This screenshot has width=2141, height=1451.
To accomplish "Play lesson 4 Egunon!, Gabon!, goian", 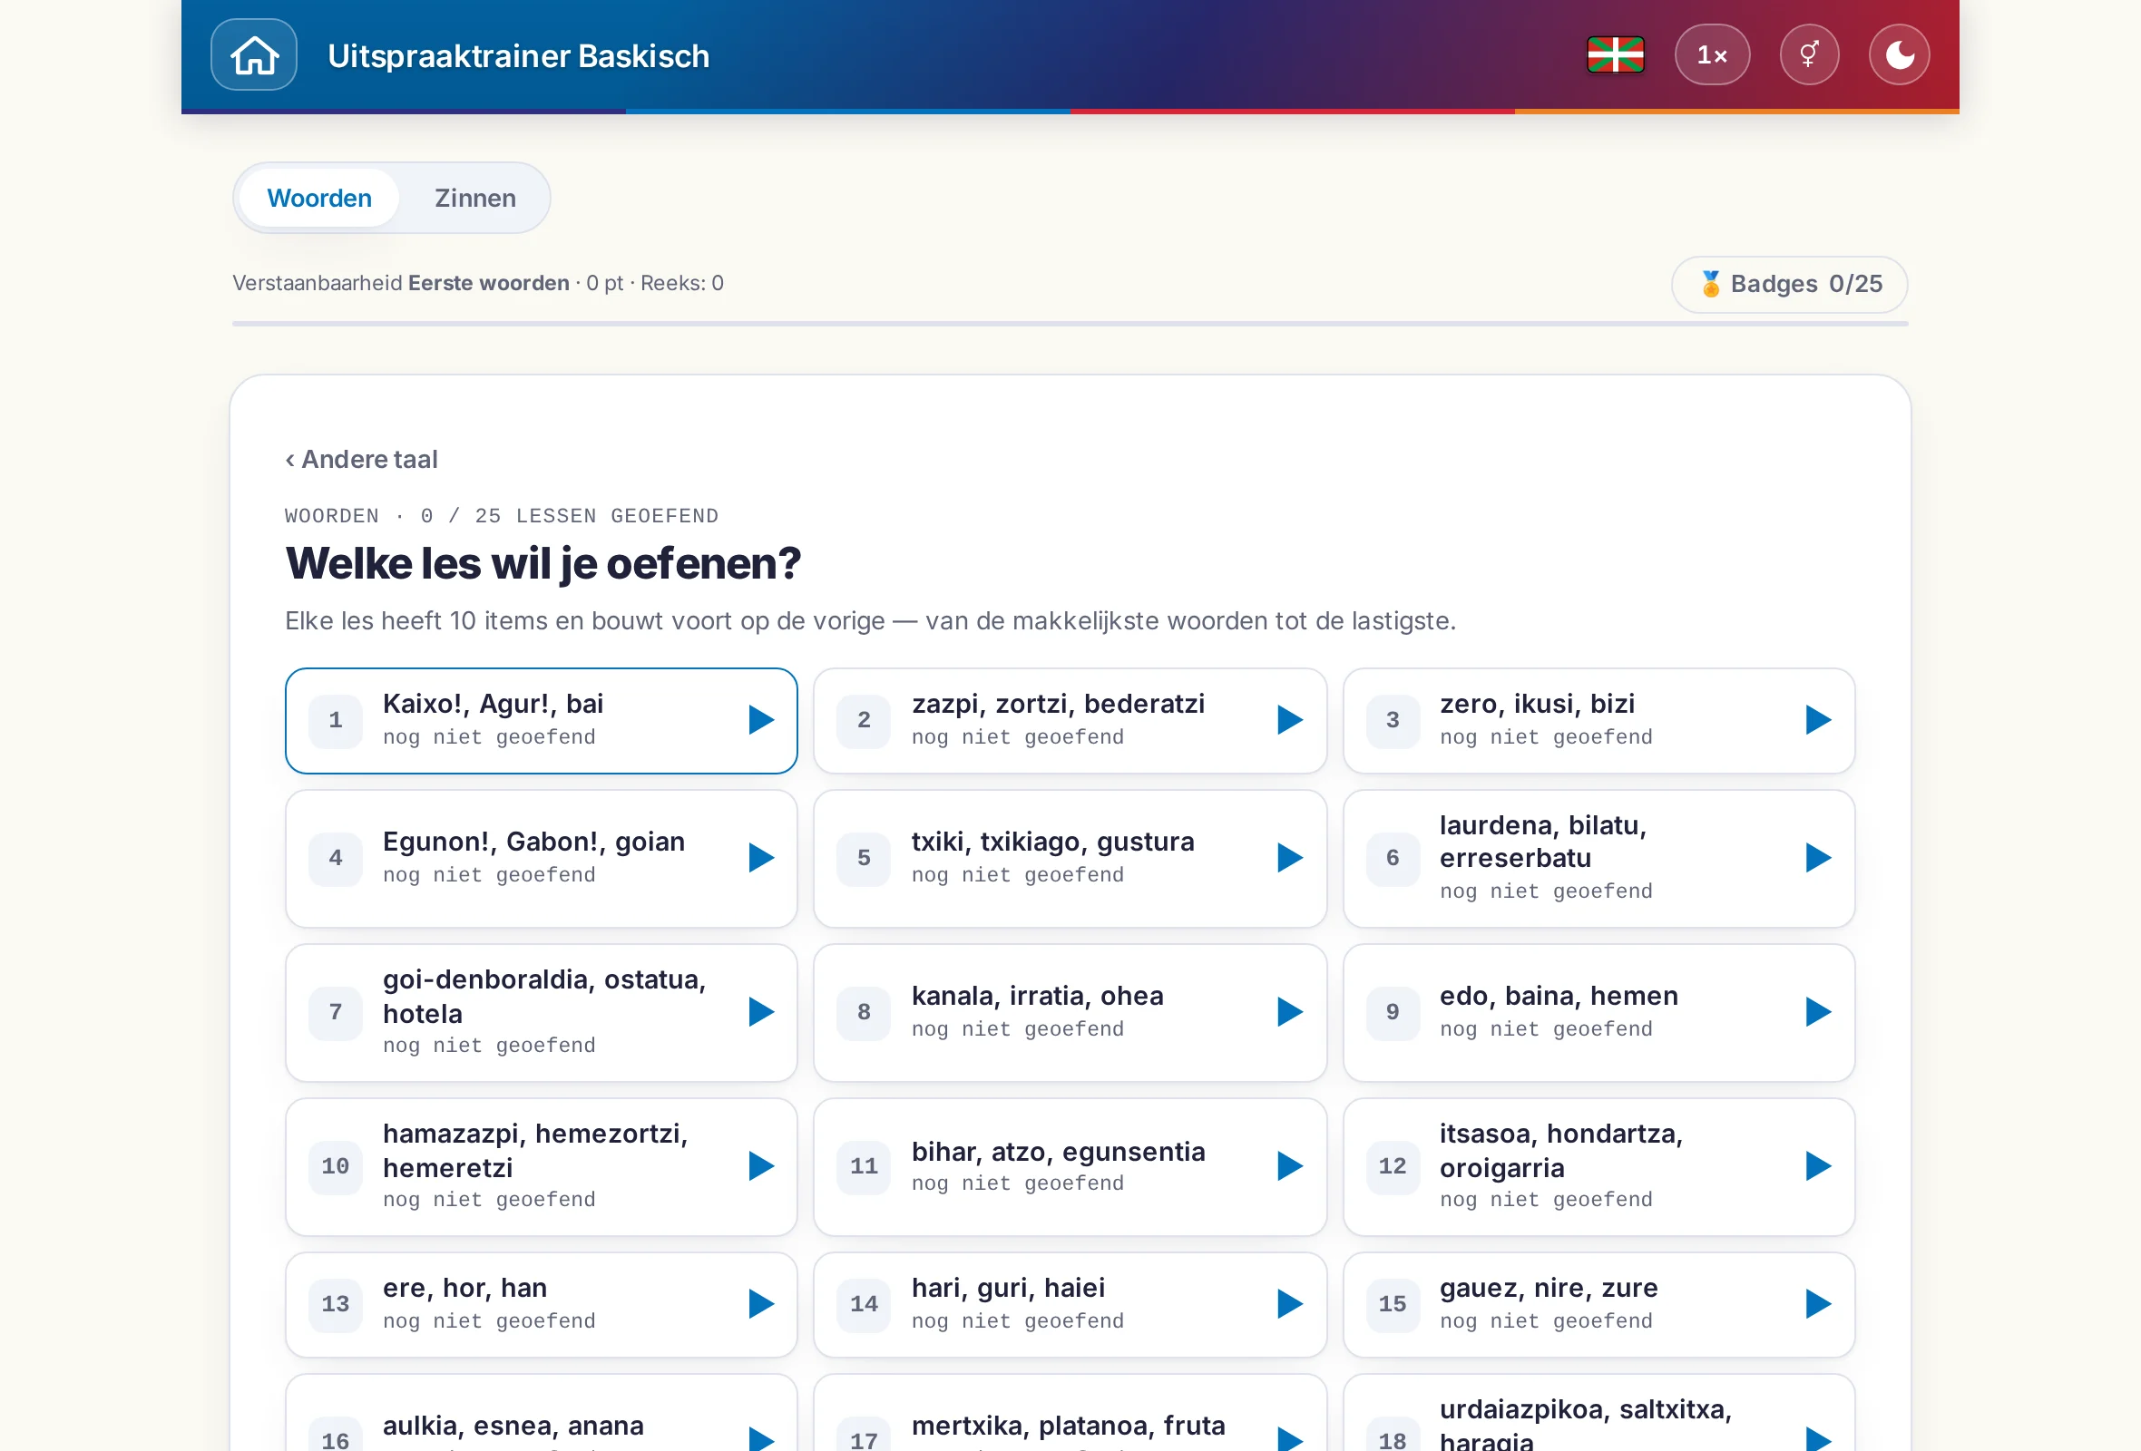I will (x=761, y=858).
